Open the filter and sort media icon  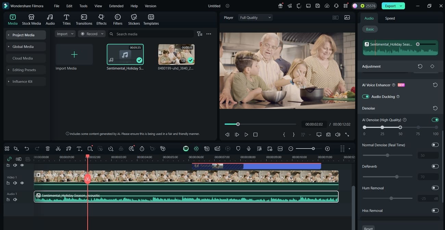pyautogui.click(x=200, y=34)
